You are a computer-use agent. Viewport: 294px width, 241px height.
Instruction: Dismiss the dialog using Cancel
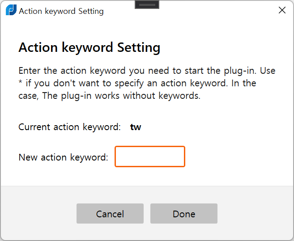(x=110, y=213)
